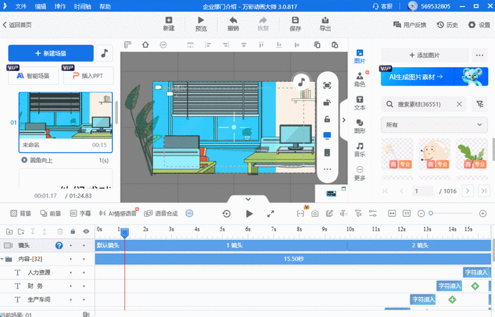Toggle the lock icon in timeline header

coord(73,231)
